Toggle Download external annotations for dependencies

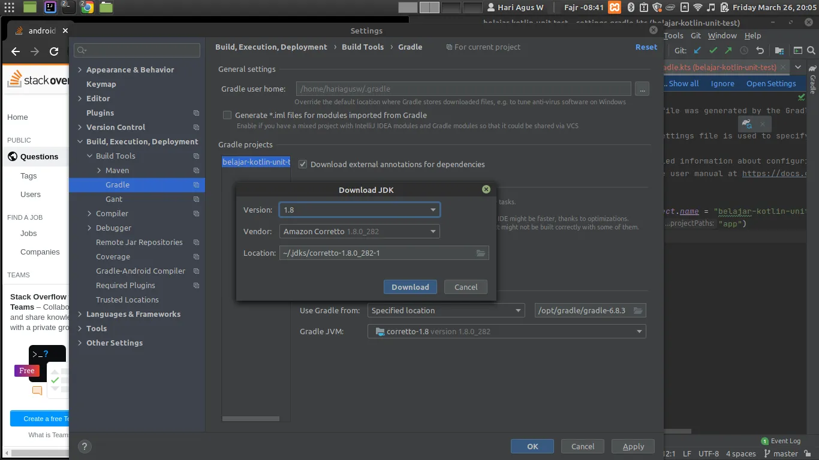click(x=303, y=164)
